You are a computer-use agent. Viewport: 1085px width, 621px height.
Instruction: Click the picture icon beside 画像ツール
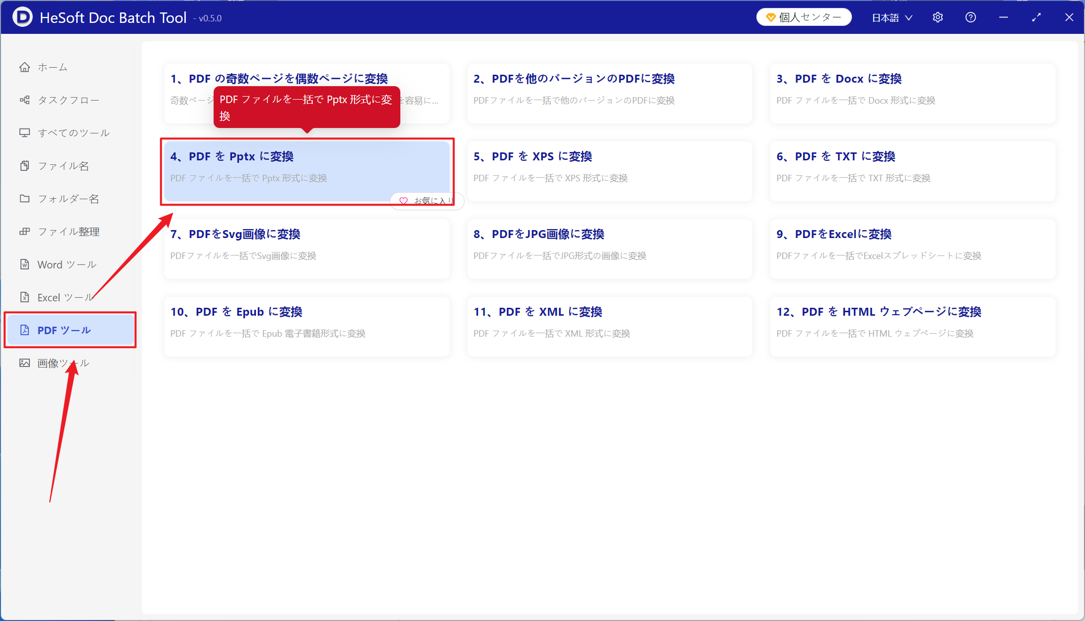24,363
